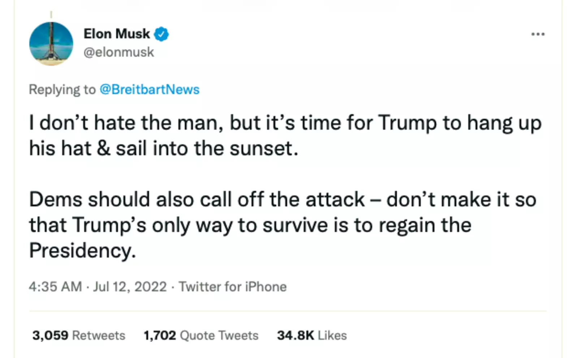Click the word "sunset." in the tweet
The width and height of the screenshot is (578, 358).
pyautogui.click(x=264, y=148)
